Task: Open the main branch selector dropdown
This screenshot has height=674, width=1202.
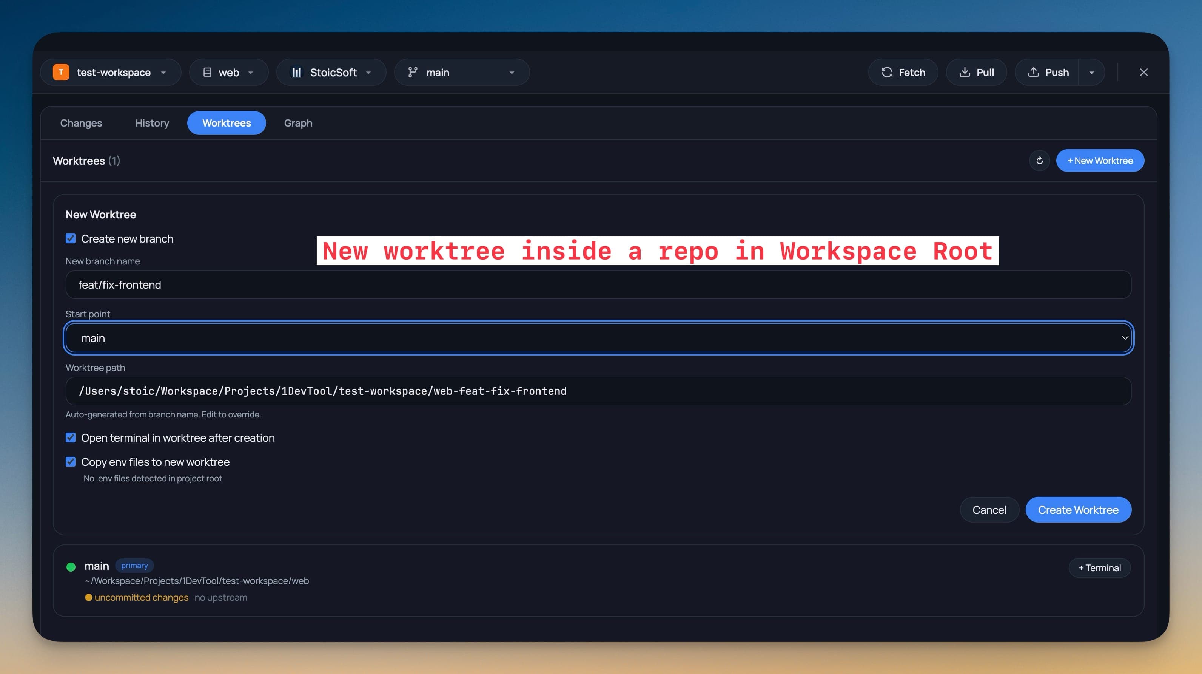Action: pyautogui.click(x=461, y=73)
